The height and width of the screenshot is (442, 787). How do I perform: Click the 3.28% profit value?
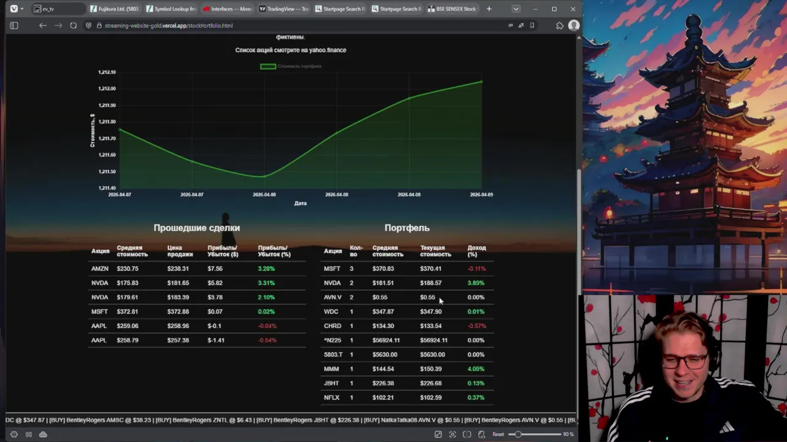(x=266, y=268)
